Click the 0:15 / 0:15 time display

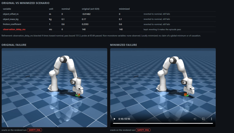(124, 119)
